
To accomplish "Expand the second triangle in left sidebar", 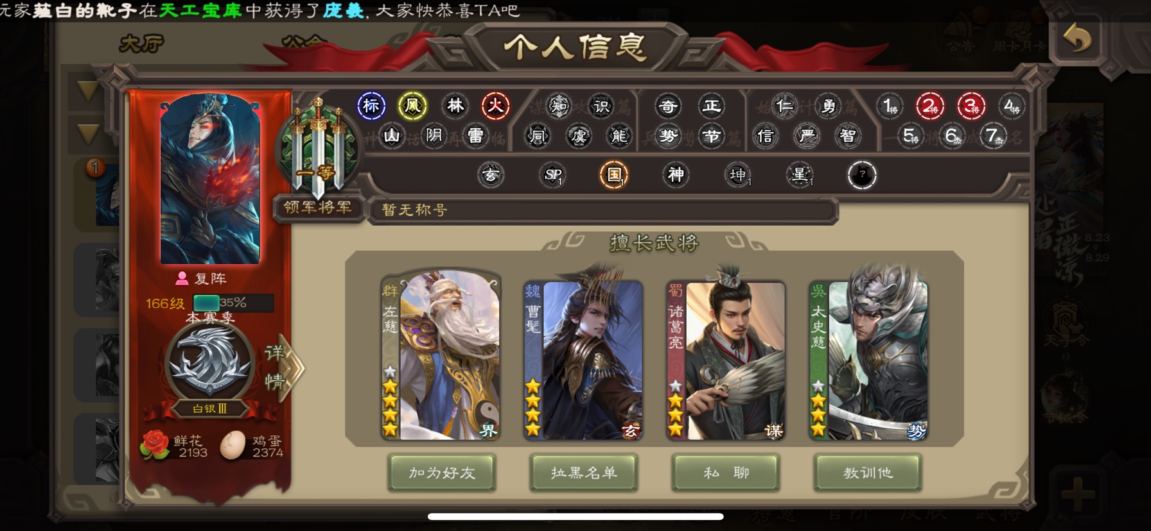I will pyautogui.click(x=88, y=133).
